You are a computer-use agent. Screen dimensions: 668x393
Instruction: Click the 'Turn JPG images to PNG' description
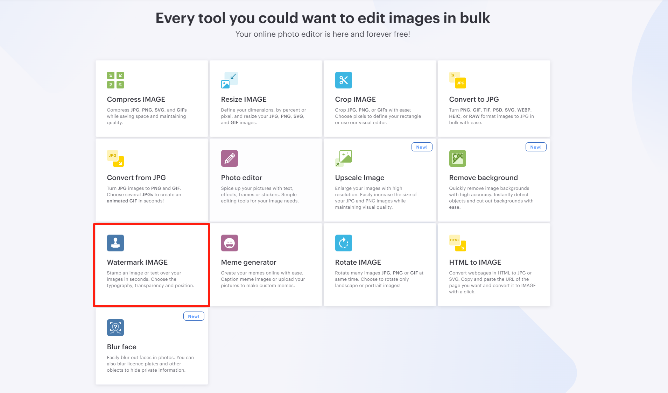(x=144, y=194)
